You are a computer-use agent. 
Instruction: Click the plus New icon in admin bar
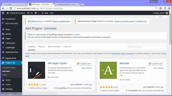[x=42, y=13]
